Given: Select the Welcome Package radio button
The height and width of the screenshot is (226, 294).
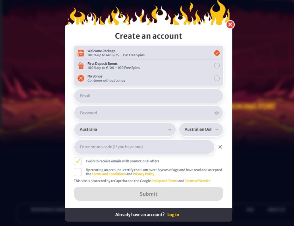Looking at the screenshot, I should pos(217,53).
